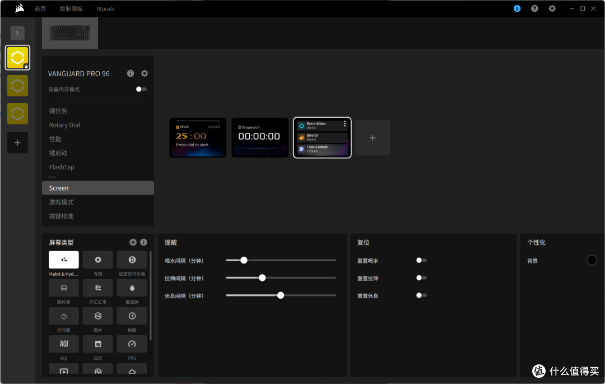Open Drink Water screen three-dot menu

[345, 124]
